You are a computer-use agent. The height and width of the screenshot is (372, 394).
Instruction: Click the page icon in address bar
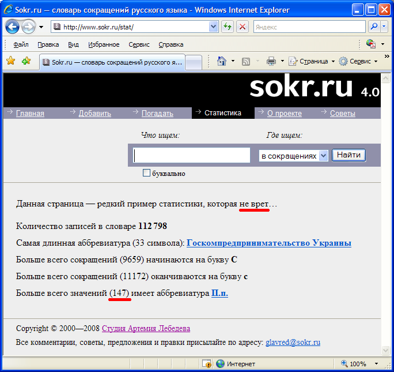click(x=57, y=27)
